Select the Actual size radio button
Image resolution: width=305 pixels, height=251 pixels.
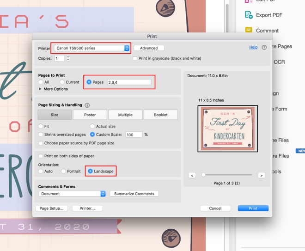(x=92, y=126)
